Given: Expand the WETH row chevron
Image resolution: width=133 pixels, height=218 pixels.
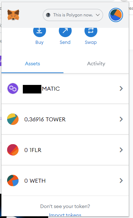Looking at the screenshot, I should [x=121, y=181].
